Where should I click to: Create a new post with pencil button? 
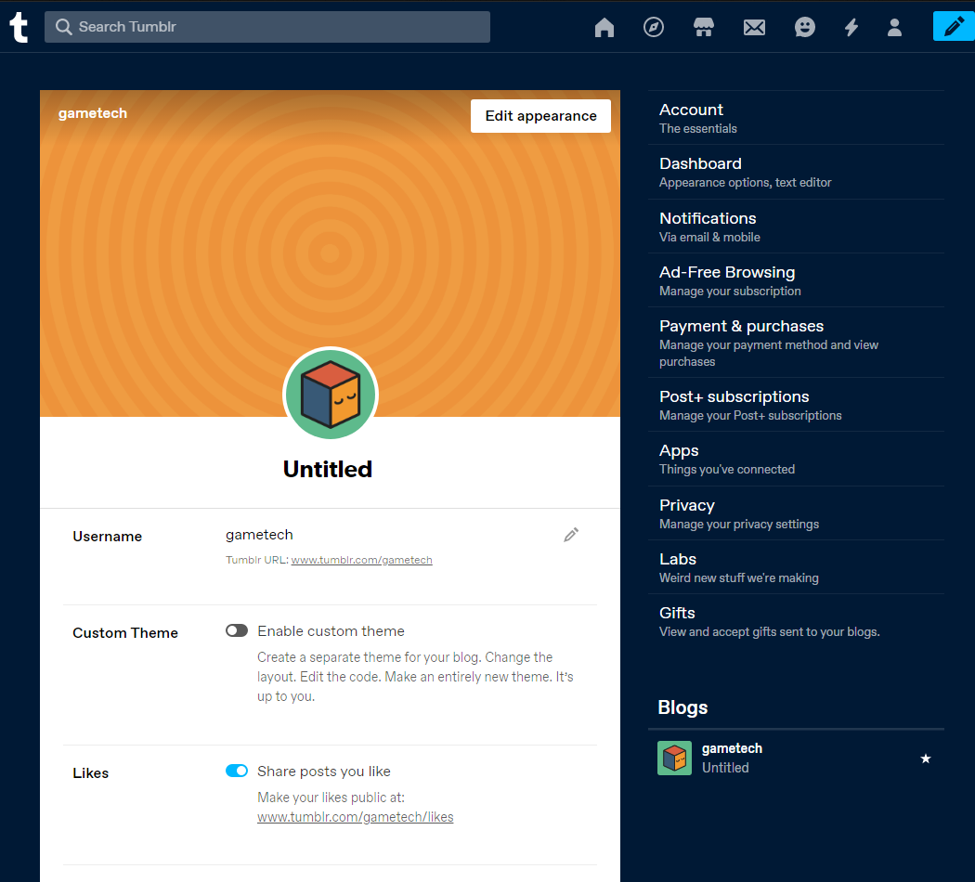point(954,27)
